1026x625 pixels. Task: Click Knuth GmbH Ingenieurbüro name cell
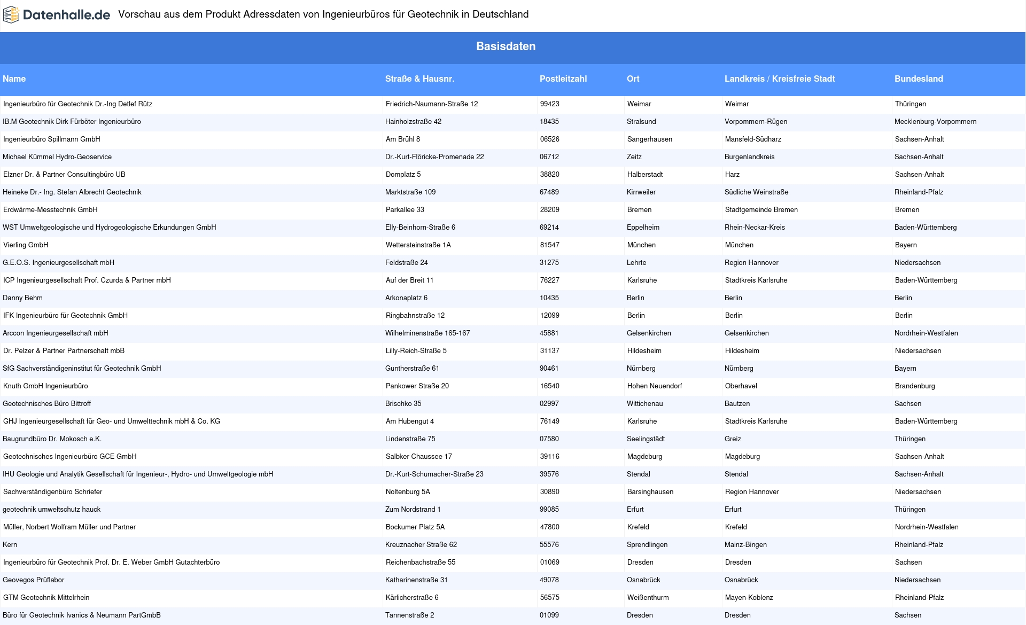[x=45, y=386]
